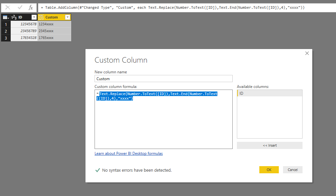
Task: Close the Custom Column dialog
Action: pyautogui.click(x=307, y=53)
